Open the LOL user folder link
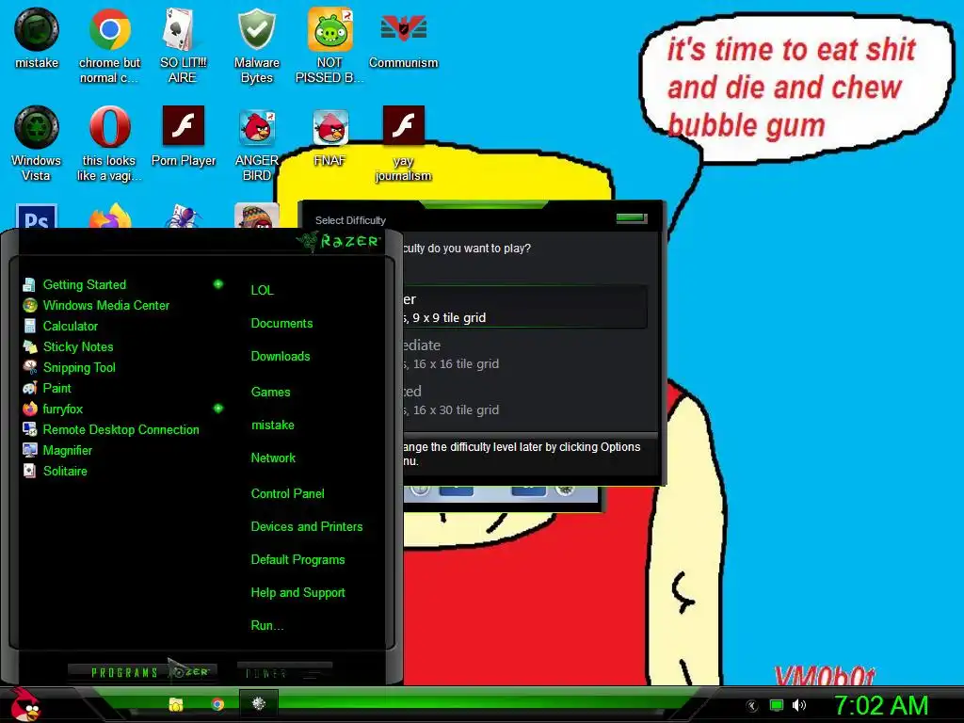This screenshot has width=964, height=723. pos(262,290)
